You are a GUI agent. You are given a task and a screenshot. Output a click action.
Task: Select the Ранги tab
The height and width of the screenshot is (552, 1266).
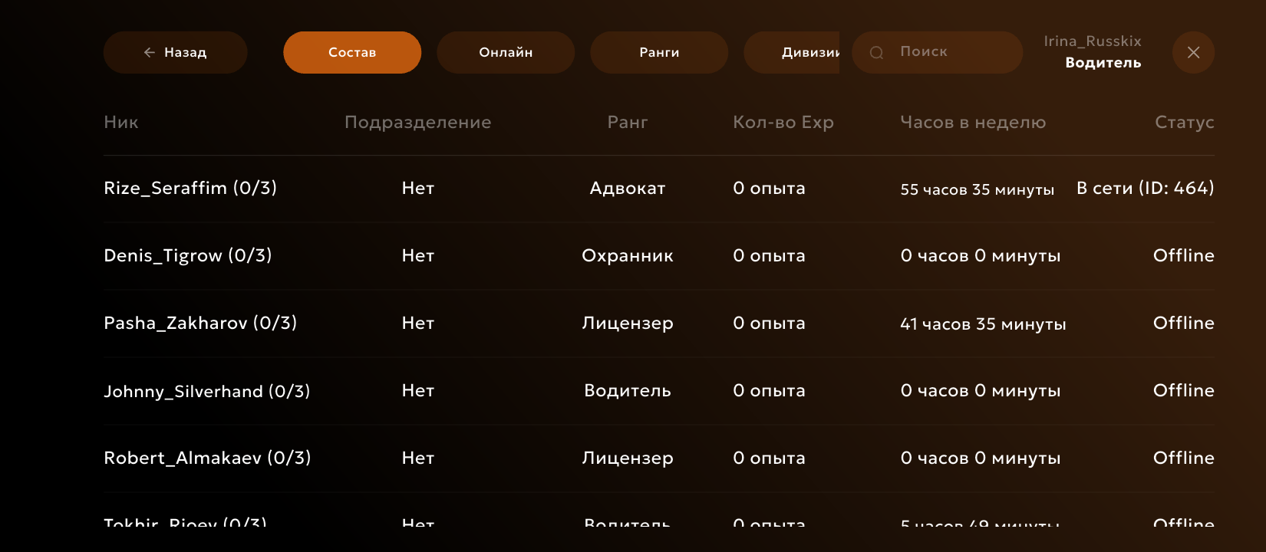659,52
